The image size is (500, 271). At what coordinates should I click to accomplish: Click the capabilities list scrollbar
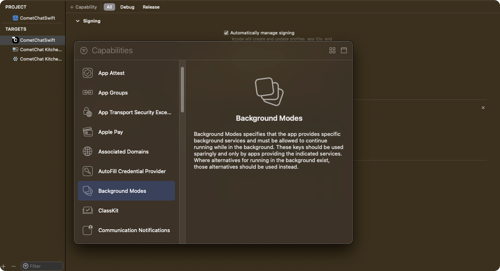[182, 90]
